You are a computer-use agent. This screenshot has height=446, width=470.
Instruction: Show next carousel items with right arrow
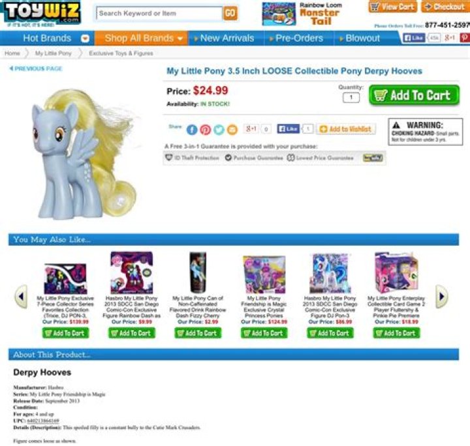pos(441,296)
